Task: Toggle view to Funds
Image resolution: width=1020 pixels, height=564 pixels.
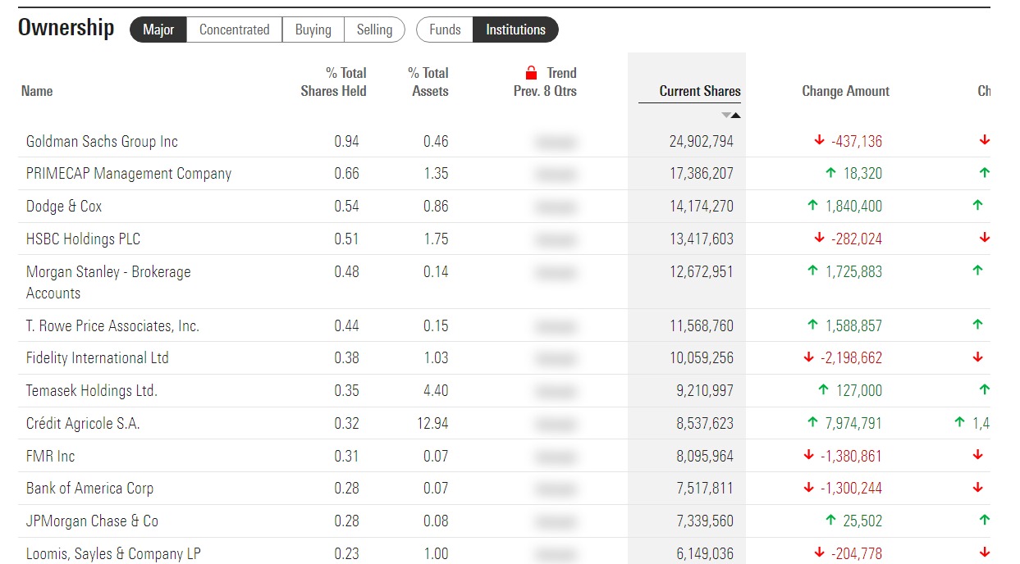Action: pos(445,30)
